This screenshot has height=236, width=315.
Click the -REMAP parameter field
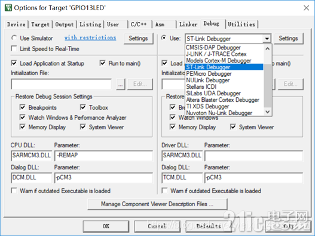tap(103, 156)
